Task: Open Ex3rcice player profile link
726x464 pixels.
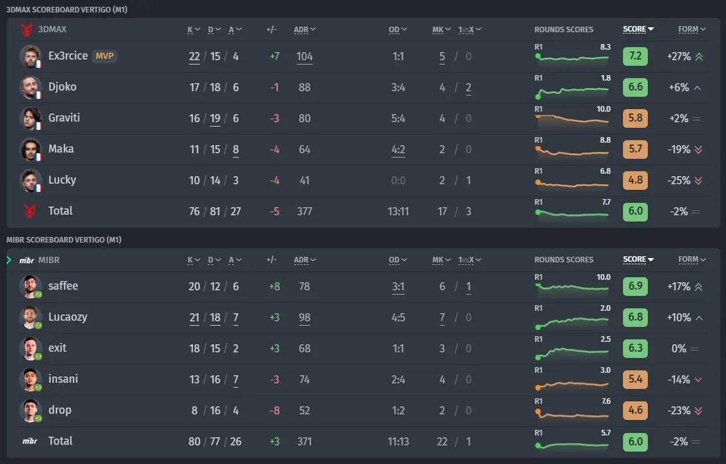Action: (68, 56)
